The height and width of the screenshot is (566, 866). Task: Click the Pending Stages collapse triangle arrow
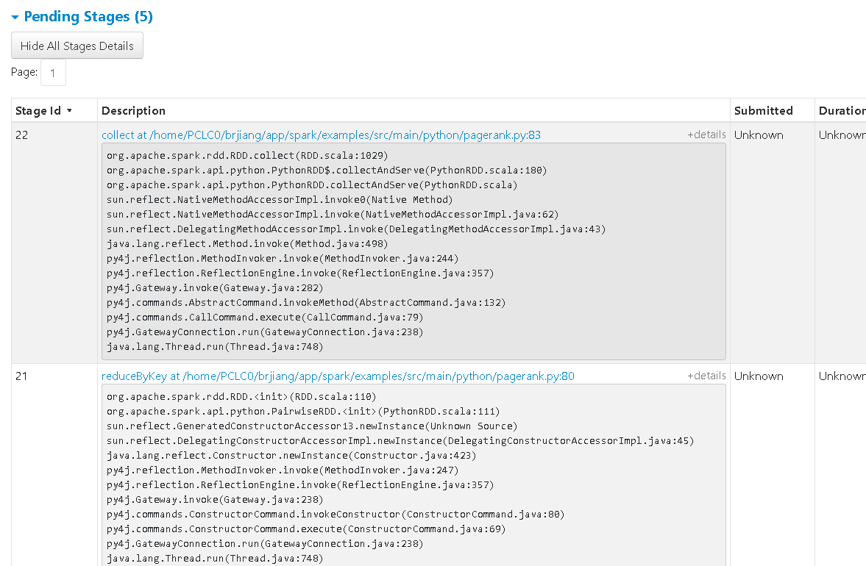click(x=15, y=18)
